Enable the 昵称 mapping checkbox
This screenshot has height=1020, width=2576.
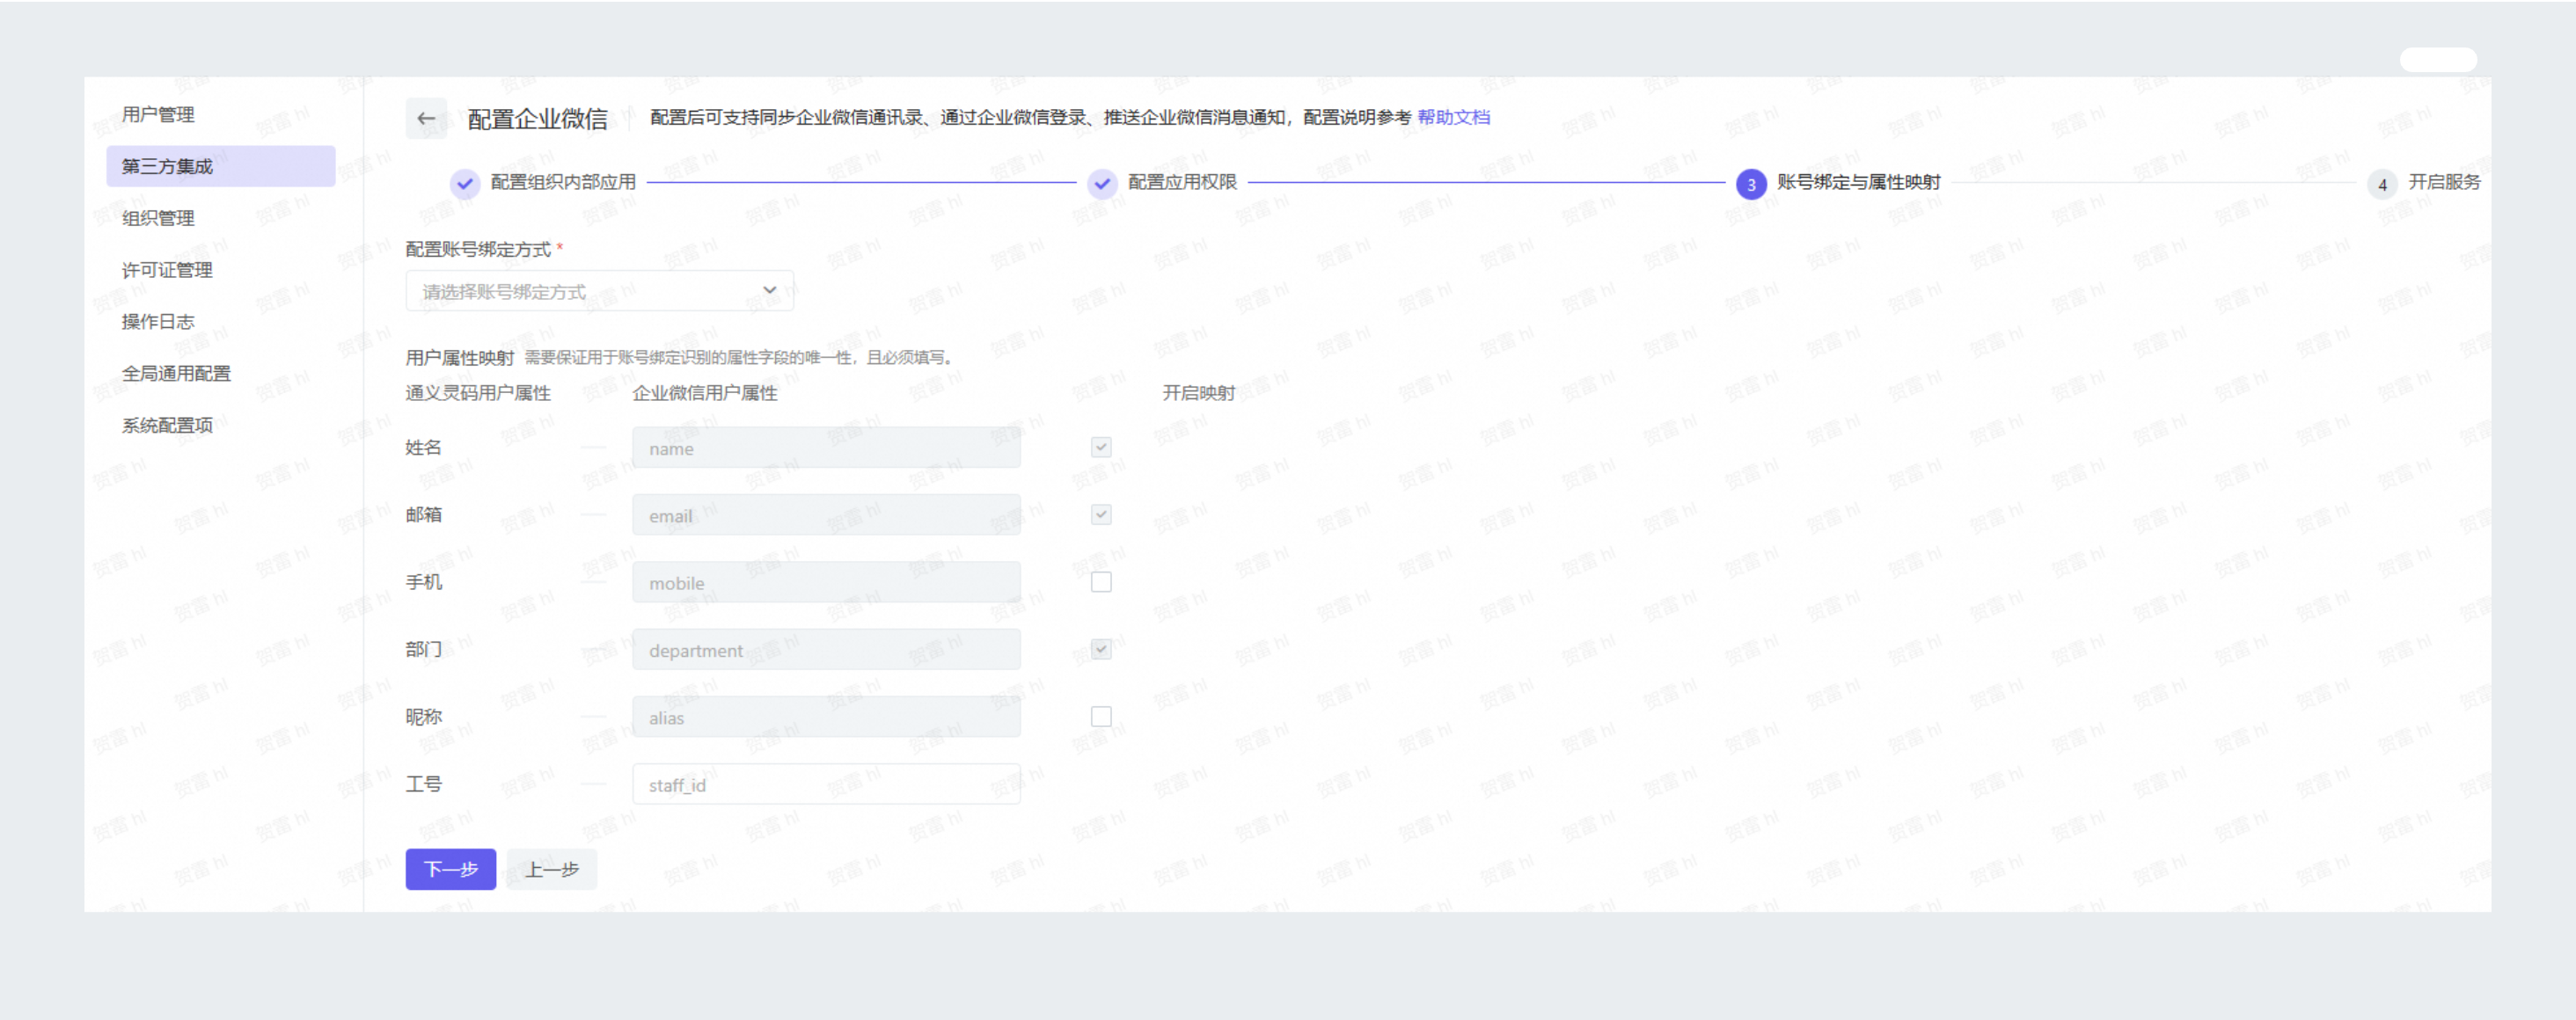[x=1101, y=717]
